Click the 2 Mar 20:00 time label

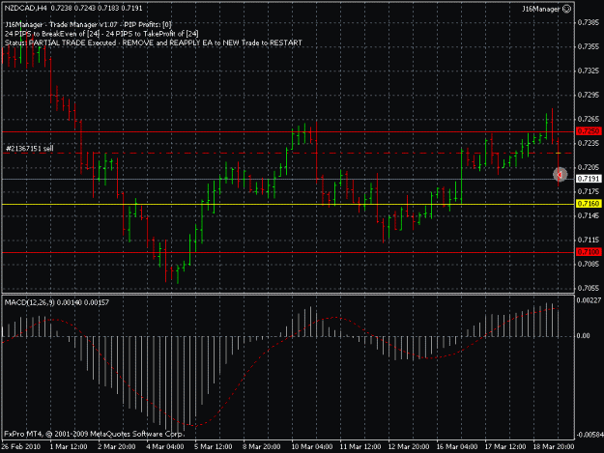(x=116, y=446)
